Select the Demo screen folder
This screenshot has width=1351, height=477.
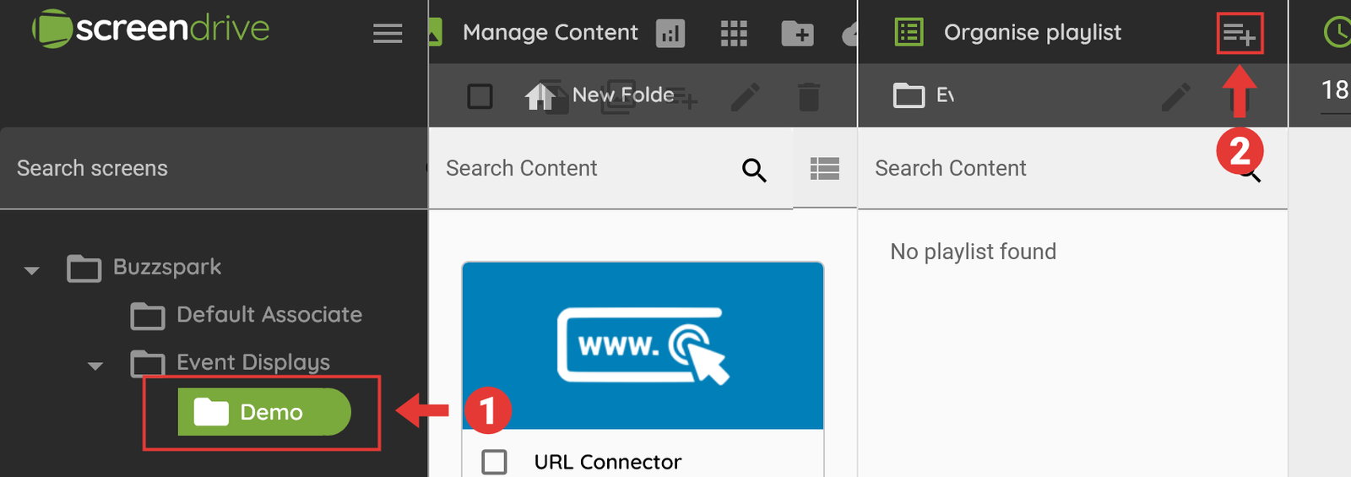pos(263,412)
